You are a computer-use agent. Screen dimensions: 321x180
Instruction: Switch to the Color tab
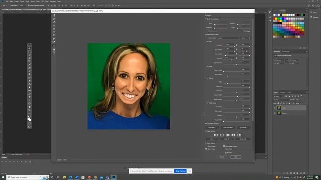click(x=276, y=11)
